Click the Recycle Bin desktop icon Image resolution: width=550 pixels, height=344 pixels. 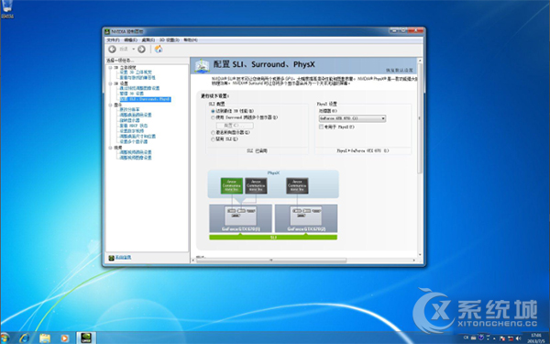(x=7, y=9)
